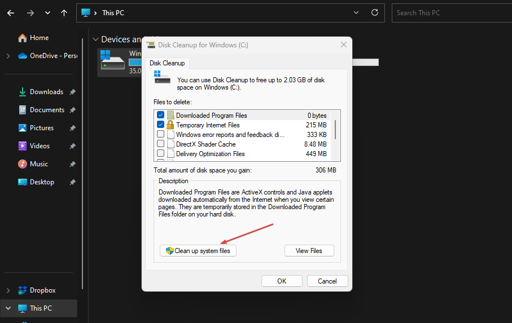Open the Music folder in sidebar
The height and width of the screenshot is (323, 512).
(x=38, y=164)
